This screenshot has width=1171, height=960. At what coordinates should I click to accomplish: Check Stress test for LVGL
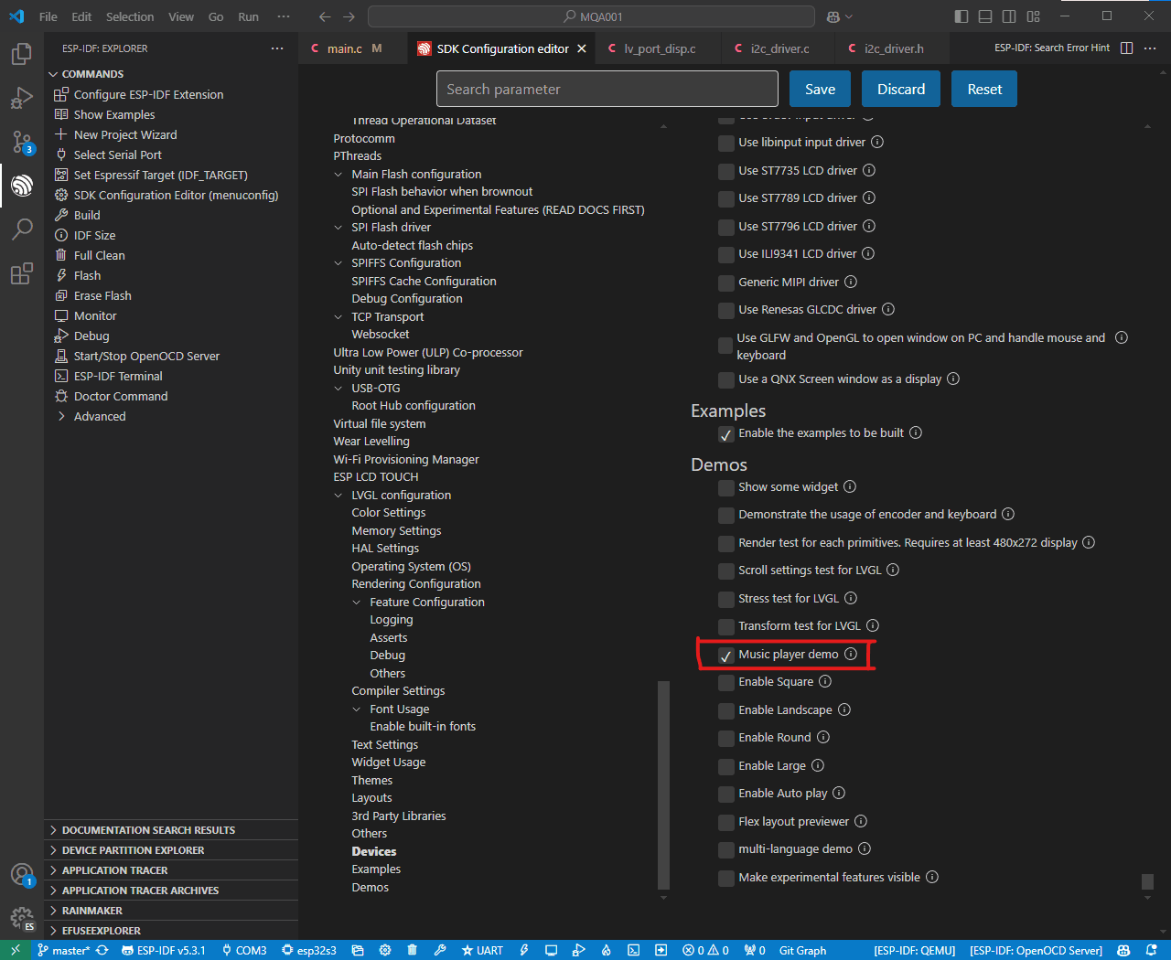click(x=726, y=599)
